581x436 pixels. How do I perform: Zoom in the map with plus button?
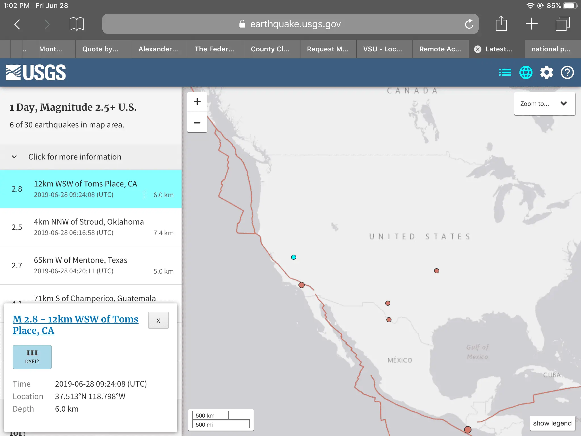click(x=197, y=102)
